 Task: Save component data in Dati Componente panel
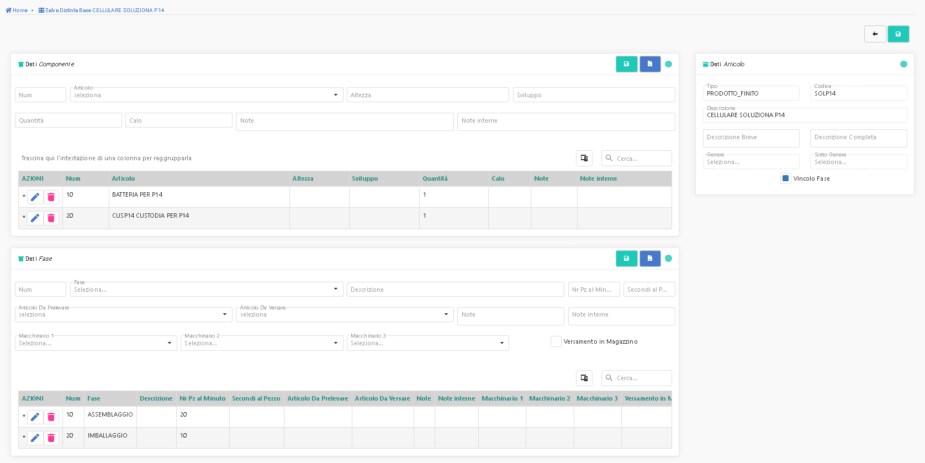[626, 64]
